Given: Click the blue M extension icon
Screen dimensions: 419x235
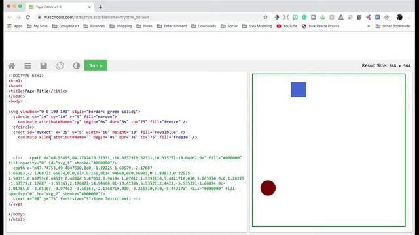Looking at the screenshot, I should coord(377,17).
